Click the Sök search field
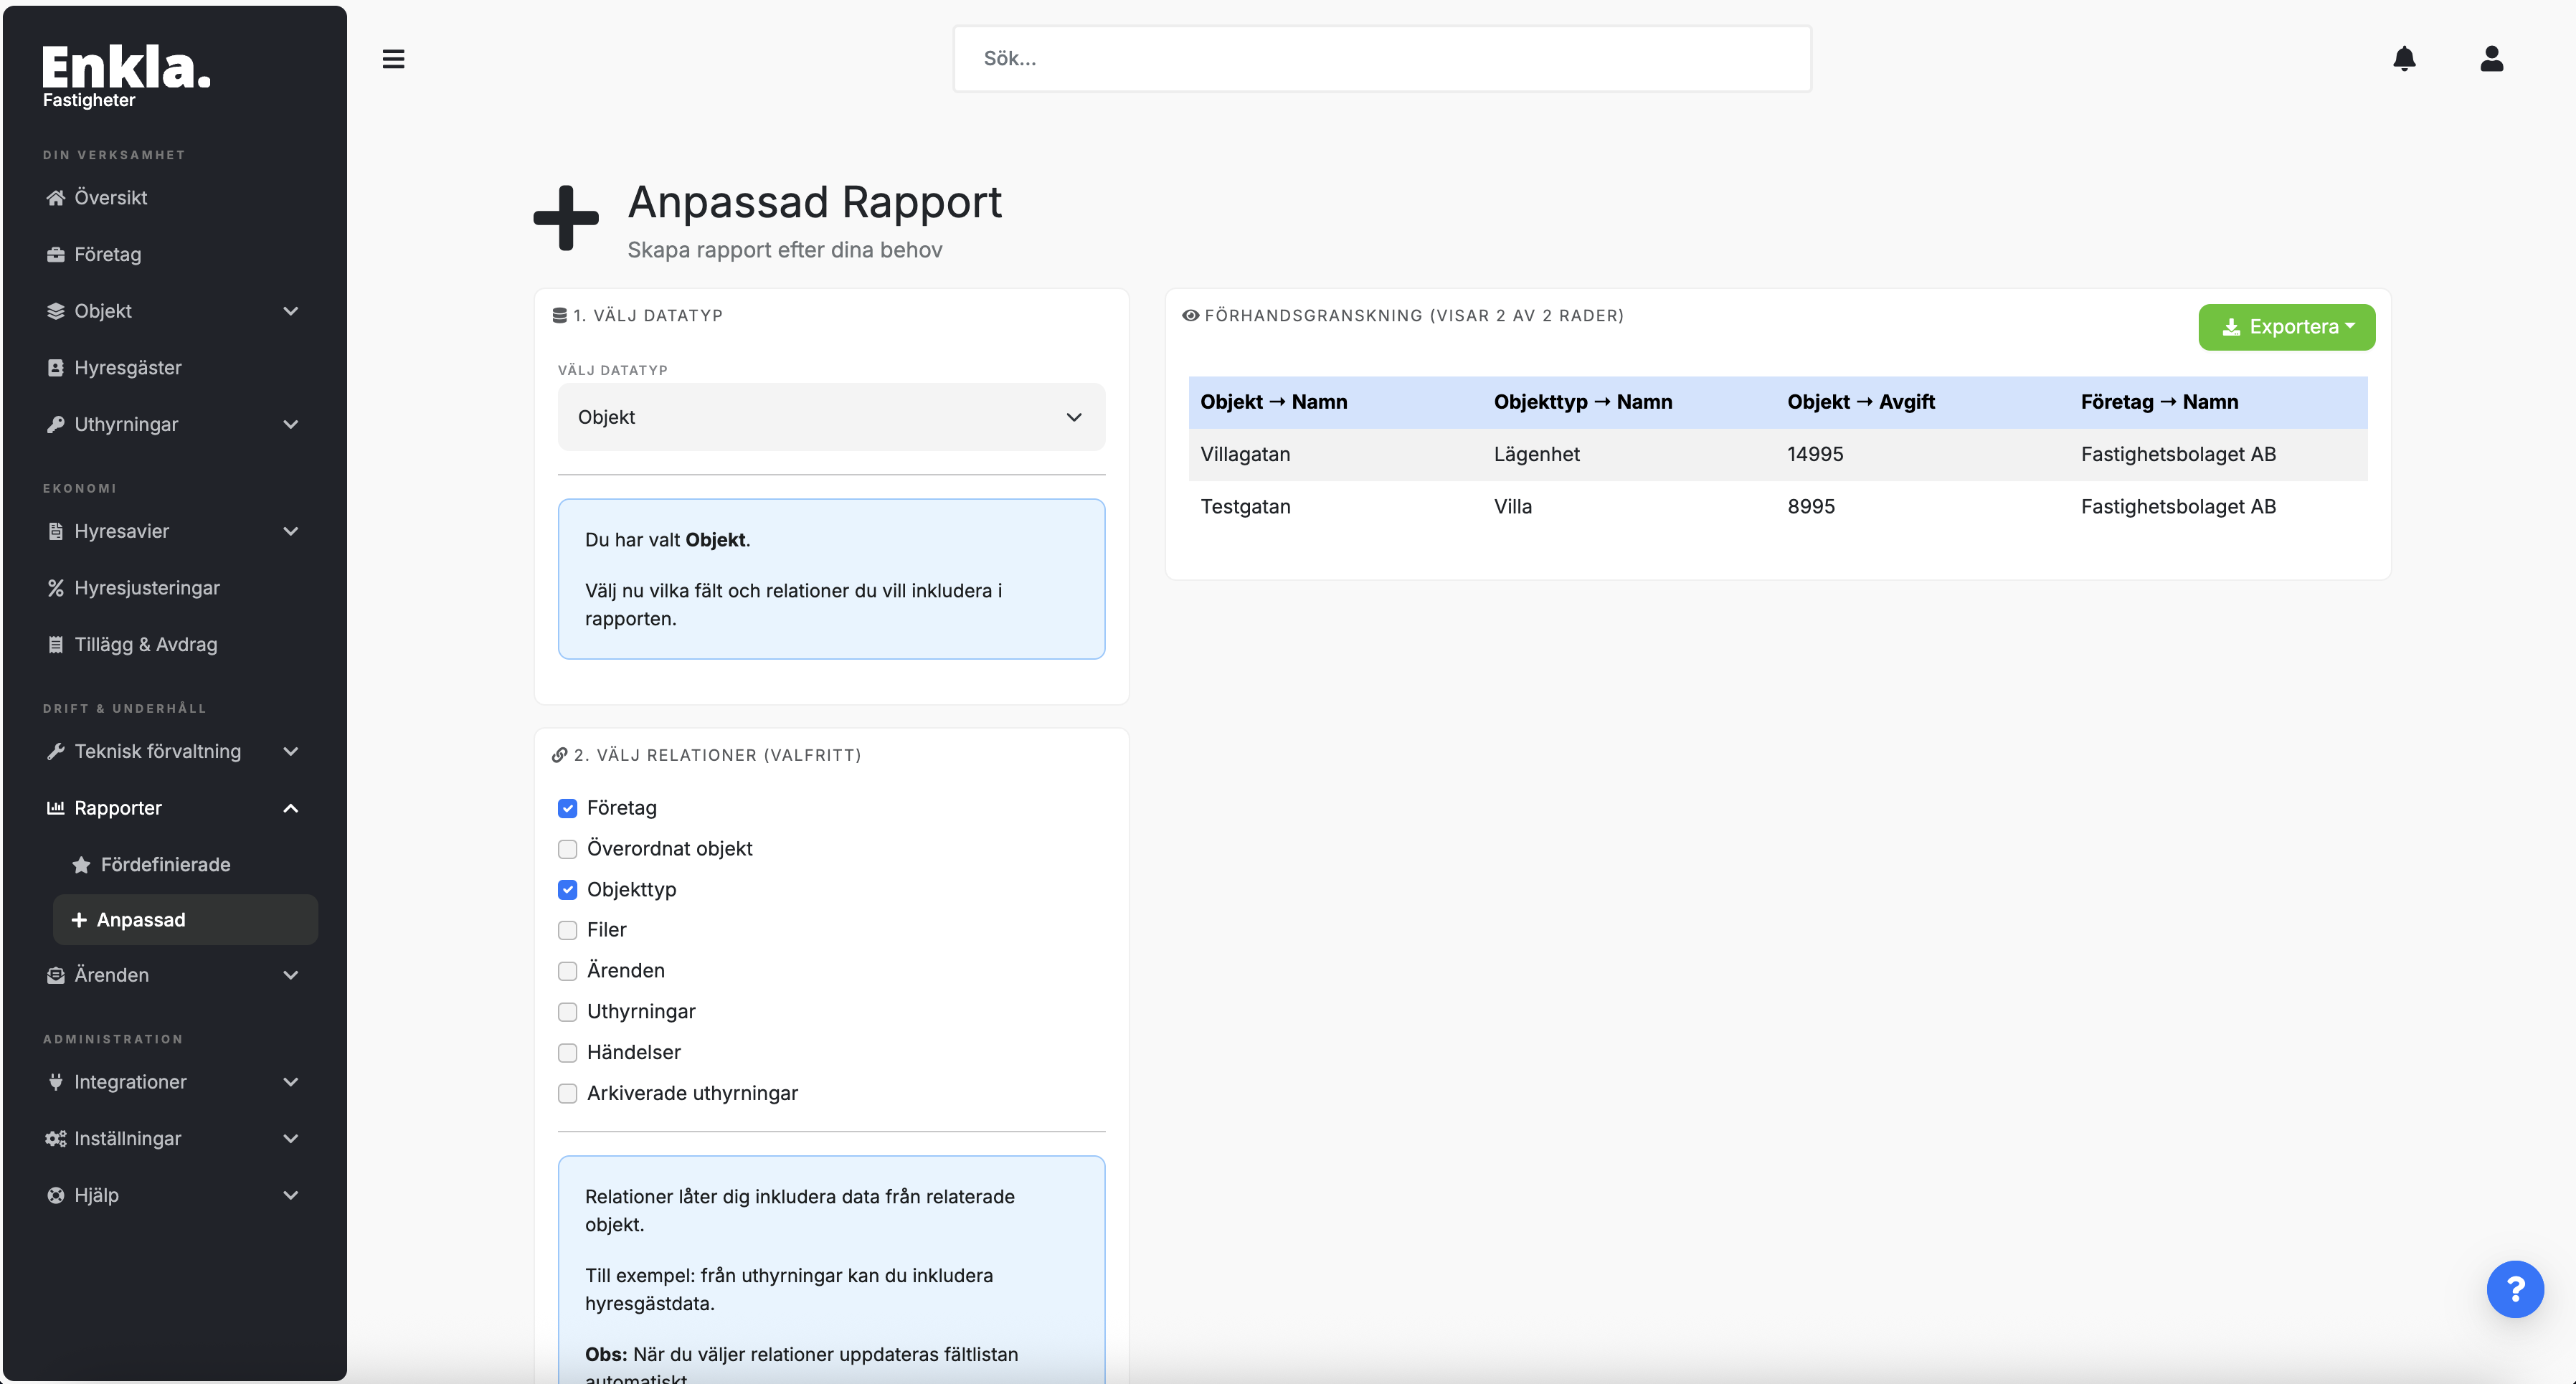This screenshot has width=2576, height=1384. [1382, 59]
